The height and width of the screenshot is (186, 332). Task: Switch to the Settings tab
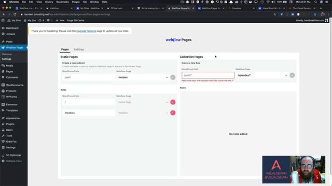(79, 50)
